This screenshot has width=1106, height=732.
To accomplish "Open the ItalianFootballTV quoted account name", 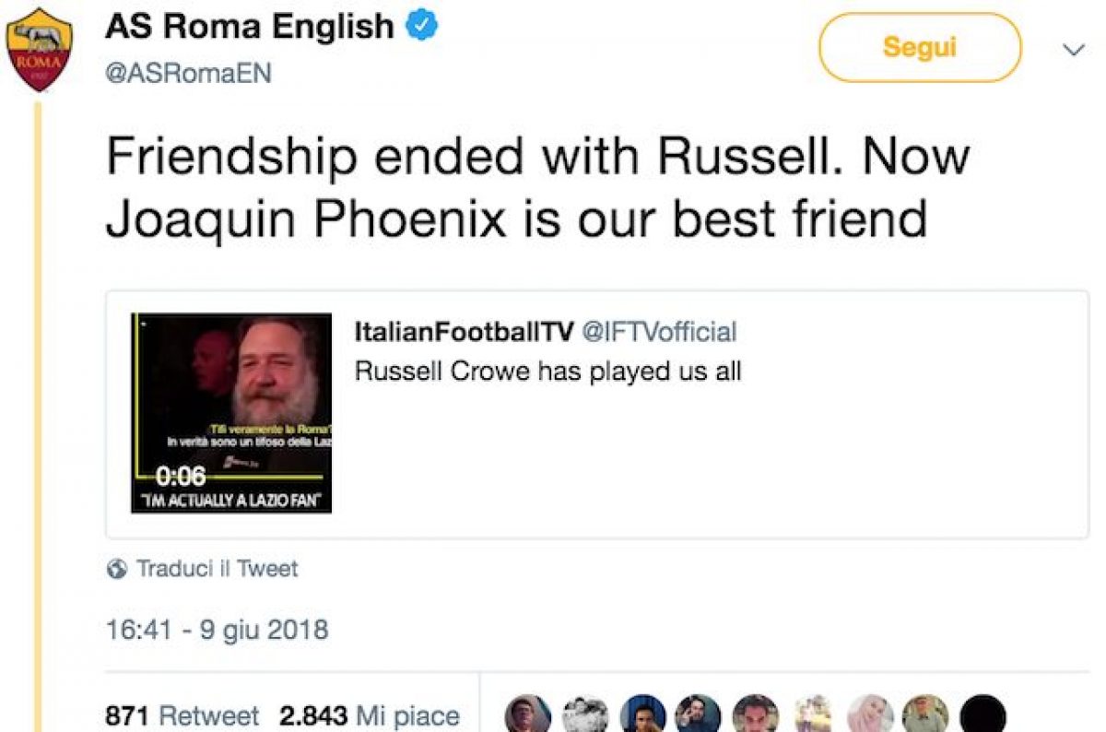I will click(x=464, y=332).
